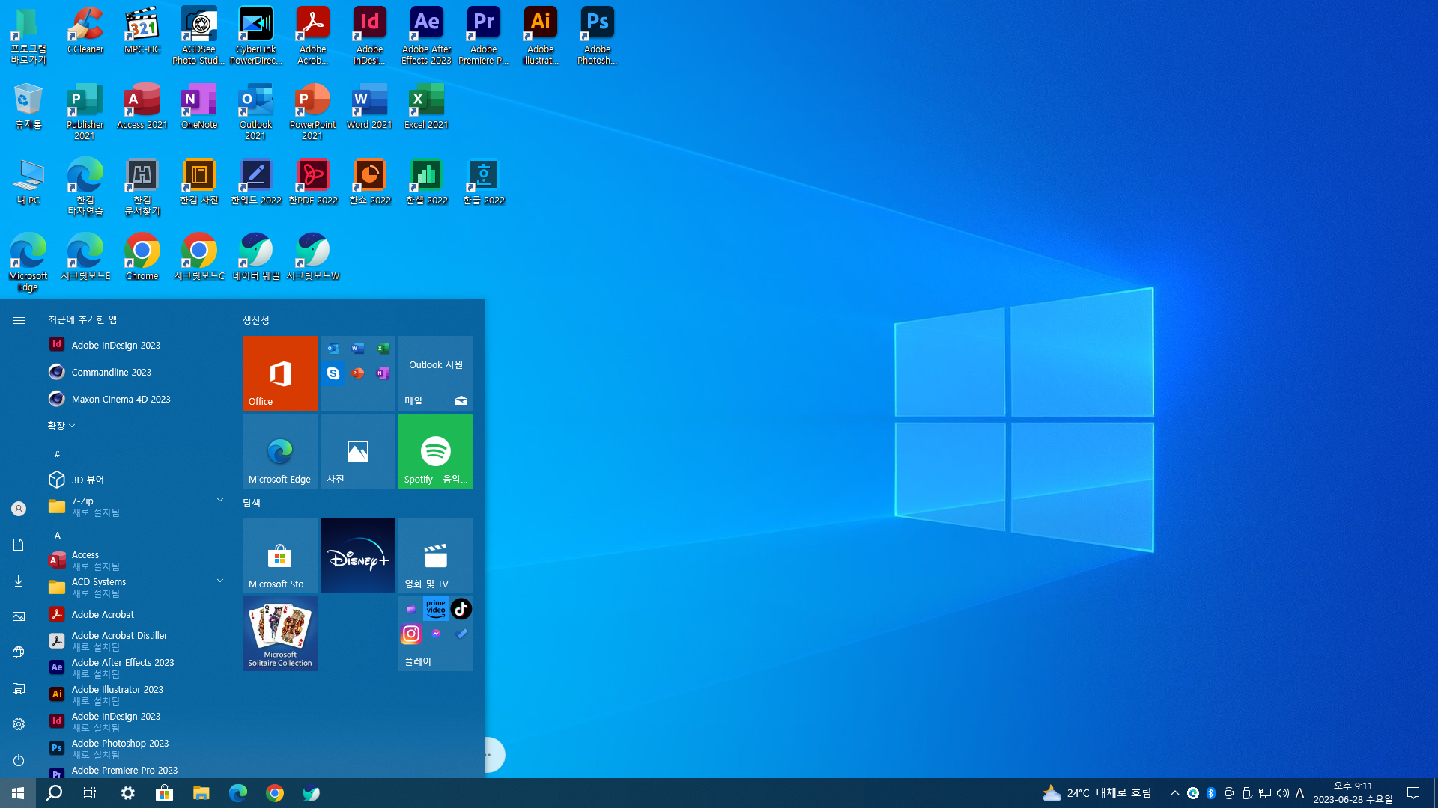Click the orange Office tile
The height and width of the screenshot is (808, 1438).
tap(279, 373)
